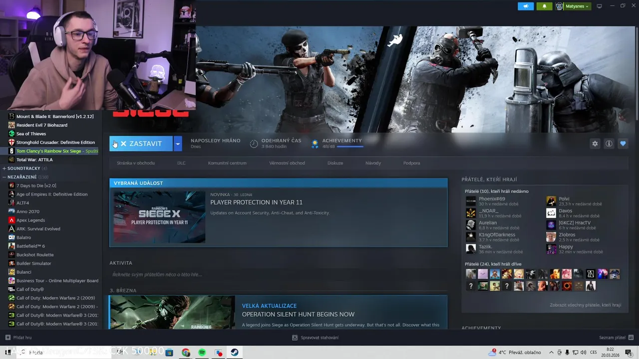639x359 pixels.
Task: Open Spotify from the Windows taskbar
Action: pos(202,353)
